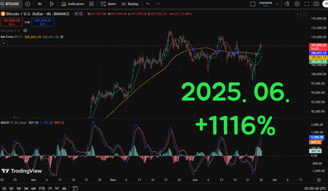This screenshot has height=191, width=328.
Task: Open timezone menu at 07:05:54 UTC
Action: (315, 188)
